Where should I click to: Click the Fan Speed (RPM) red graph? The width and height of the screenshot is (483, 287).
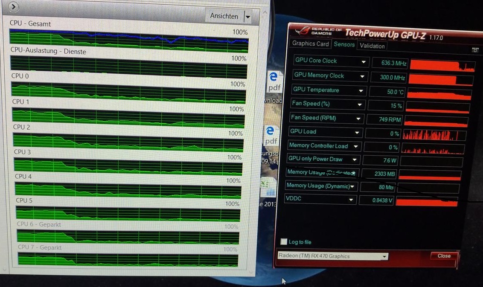point(436,122)
